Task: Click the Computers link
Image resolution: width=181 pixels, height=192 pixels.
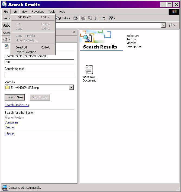Action: pyautogui.click(x=11, y=122)
